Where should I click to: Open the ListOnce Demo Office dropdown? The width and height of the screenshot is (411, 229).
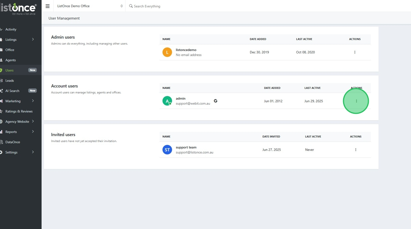point(90,6)
